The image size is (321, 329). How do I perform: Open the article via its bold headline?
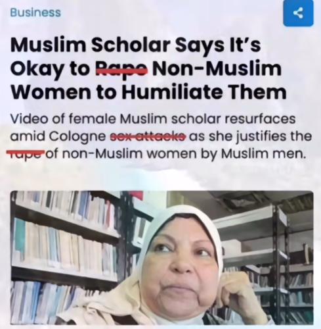click(148, 68)
